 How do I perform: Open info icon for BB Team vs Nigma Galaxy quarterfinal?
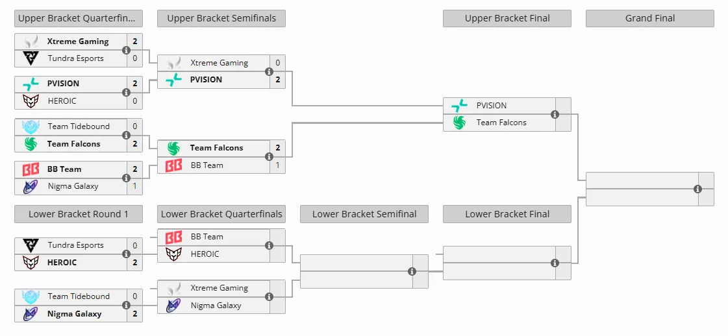click(x=126, y=178)
